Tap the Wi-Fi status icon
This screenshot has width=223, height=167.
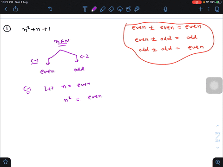coord(207,2)
